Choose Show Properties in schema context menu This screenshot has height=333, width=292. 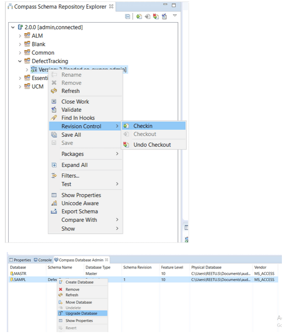pos(86,195)
